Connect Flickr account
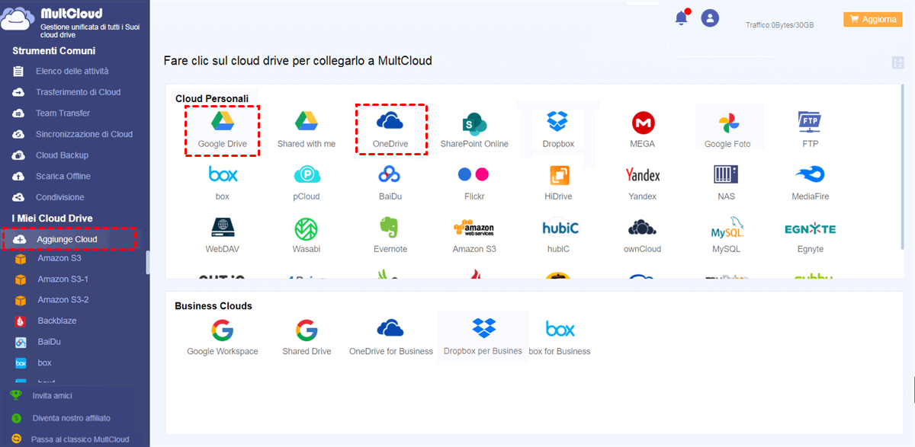 pyautogui.click(x=474, y=184)
